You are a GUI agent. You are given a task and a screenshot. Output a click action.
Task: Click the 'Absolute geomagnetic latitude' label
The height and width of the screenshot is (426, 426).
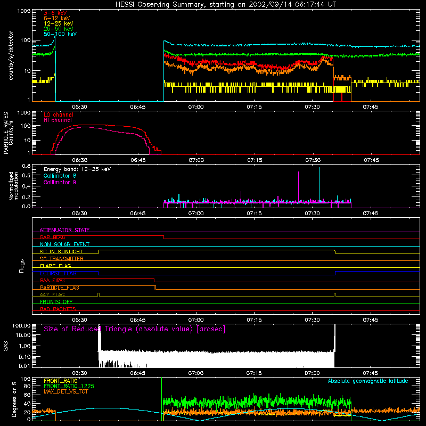368,381
